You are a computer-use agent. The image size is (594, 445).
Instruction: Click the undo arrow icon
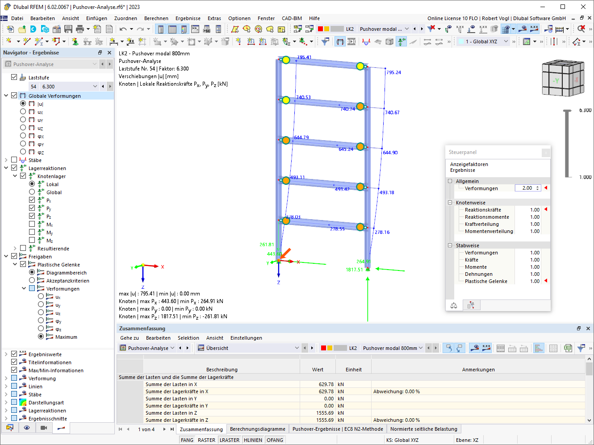123,29
